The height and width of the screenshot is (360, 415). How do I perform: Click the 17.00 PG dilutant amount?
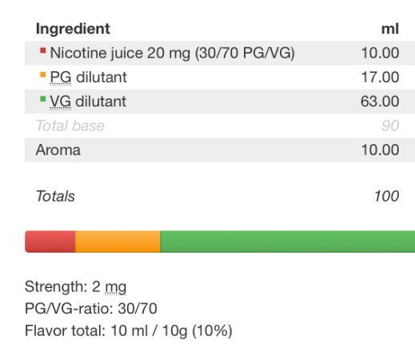(x=380, y=78)
